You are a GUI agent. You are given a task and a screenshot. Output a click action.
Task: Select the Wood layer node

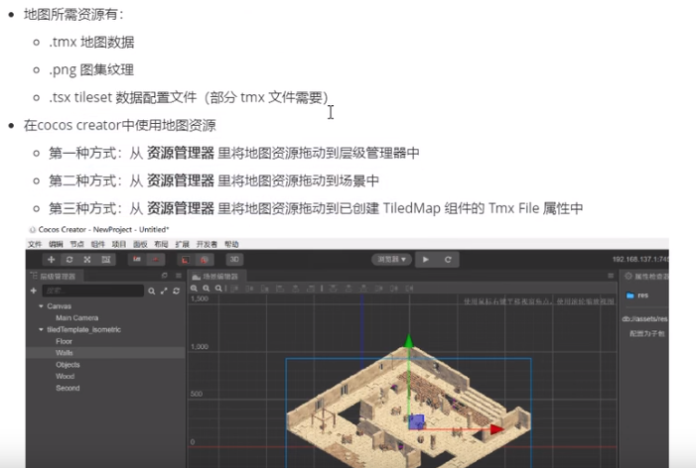(x=65, y=376)
